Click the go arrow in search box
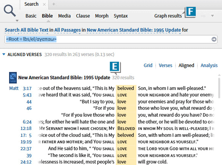The height and width of the screenshot is (165, 222). click(214, 39)
